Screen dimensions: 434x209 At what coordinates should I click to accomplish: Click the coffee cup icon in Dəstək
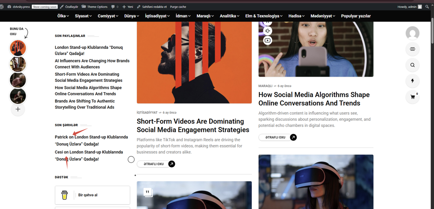[x=64, y=195]
